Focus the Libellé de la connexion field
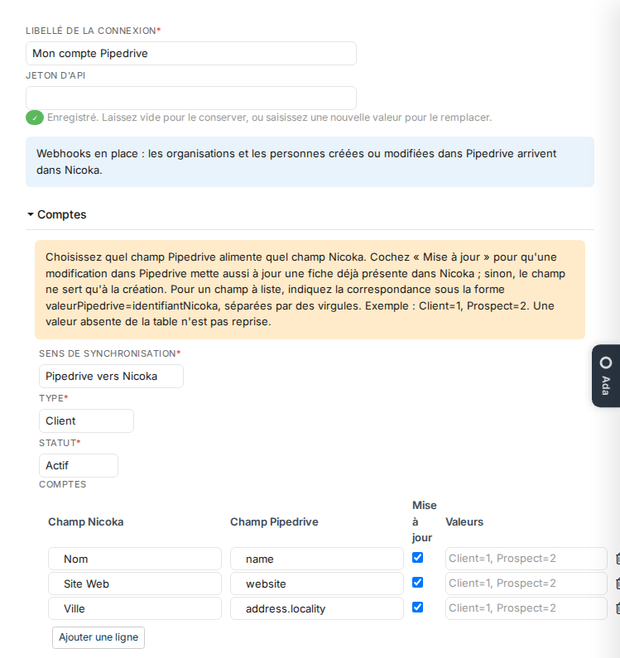Screen dimensions: 620x658 click(191, 53)
